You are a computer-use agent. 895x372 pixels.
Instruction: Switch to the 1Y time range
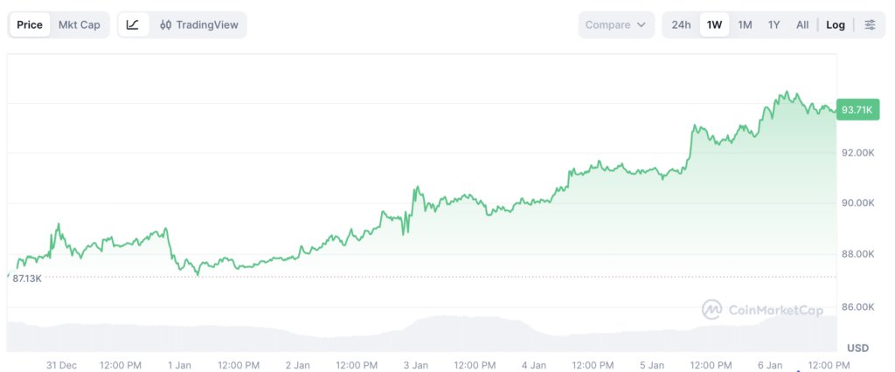coord(774,24)
